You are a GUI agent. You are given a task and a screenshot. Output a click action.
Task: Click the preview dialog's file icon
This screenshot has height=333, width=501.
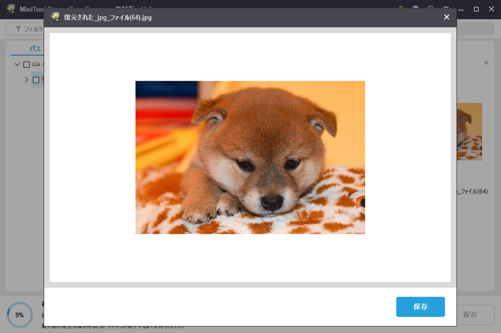[55, 17]
